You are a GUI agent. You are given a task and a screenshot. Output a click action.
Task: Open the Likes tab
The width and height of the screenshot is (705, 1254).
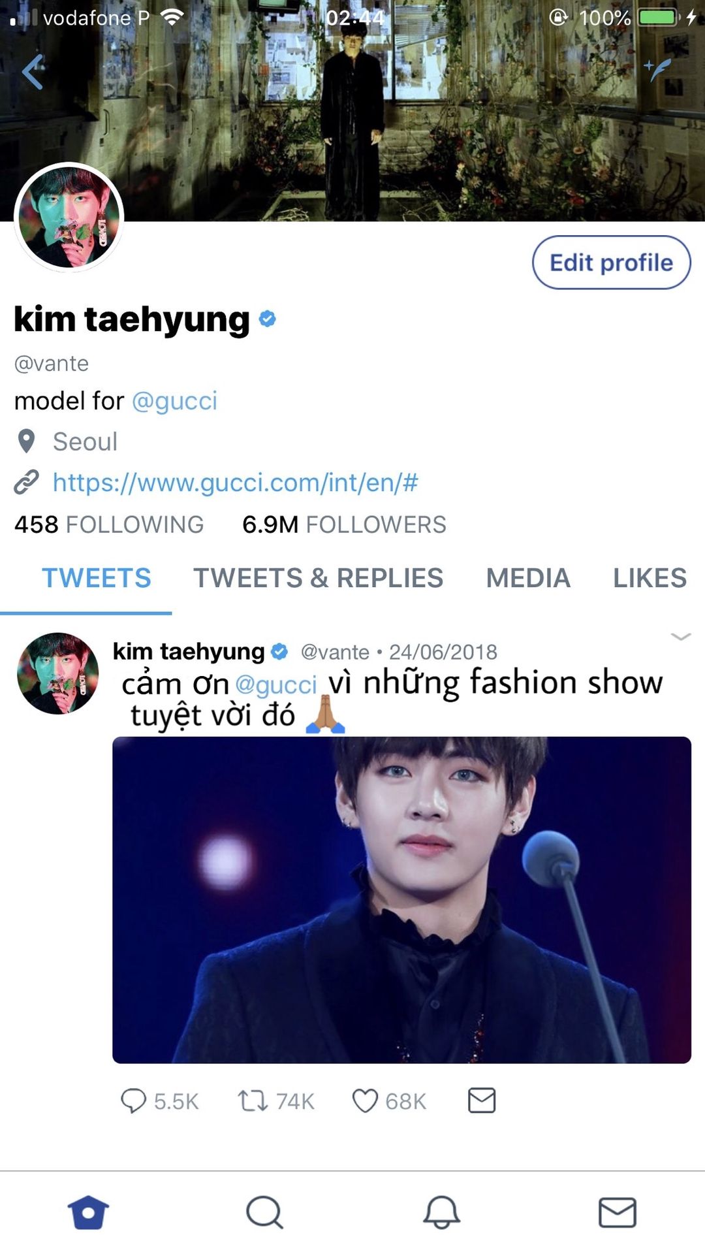click(650, 578)
